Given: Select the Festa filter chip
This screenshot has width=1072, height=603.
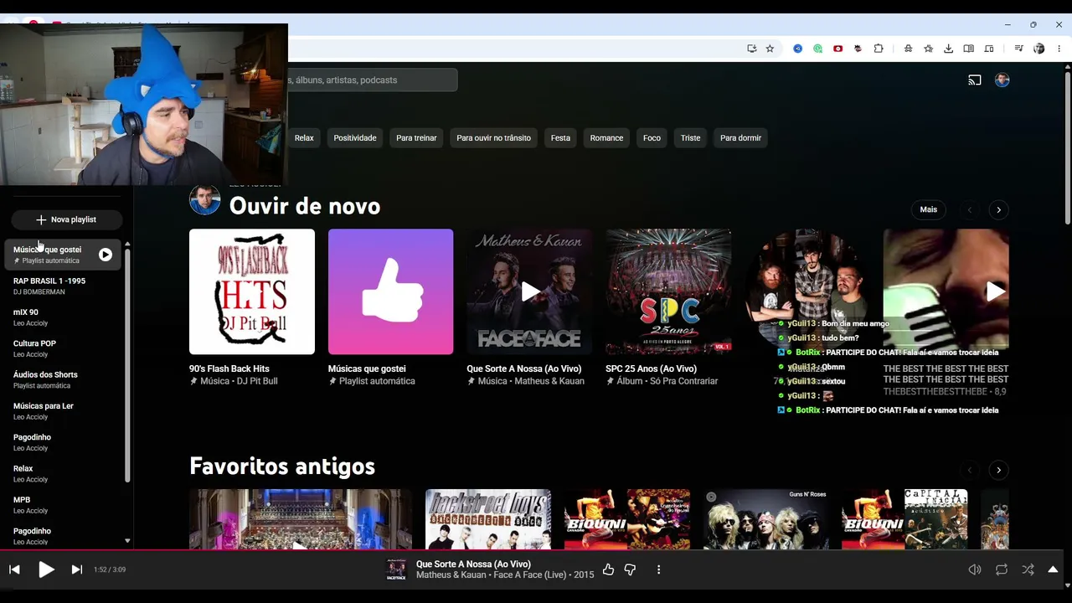Looking at the screenshot, I should pyautogui.click(x=560, y=138).
